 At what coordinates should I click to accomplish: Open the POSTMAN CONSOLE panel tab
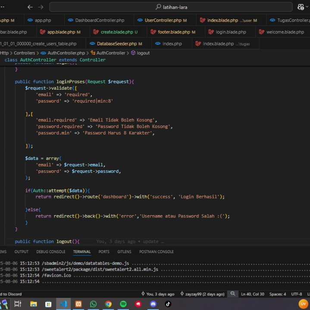pos(156,252)
